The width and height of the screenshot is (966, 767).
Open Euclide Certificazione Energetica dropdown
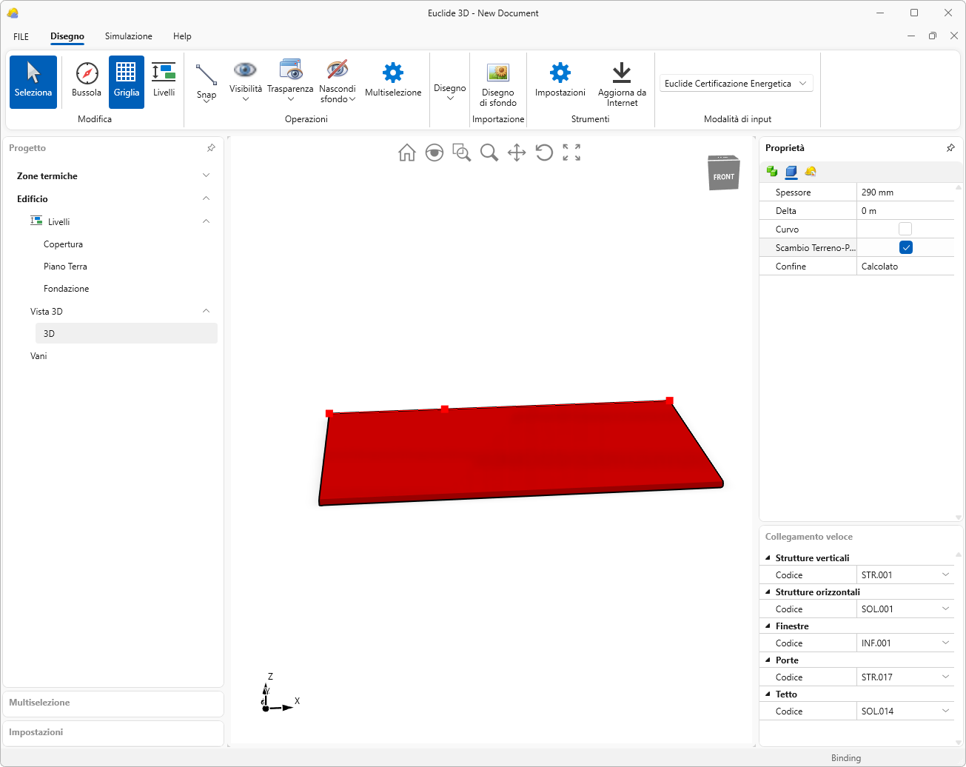736,84
